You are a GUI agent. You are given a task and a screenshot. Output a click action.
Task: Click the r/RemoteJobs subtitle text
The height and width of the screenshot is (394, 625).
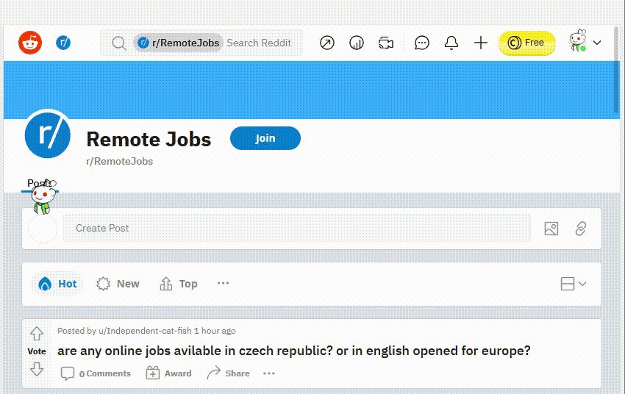(120, 161)
